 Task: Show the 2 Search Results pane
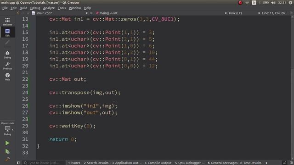pyautogui.click(x=96, y=163)
